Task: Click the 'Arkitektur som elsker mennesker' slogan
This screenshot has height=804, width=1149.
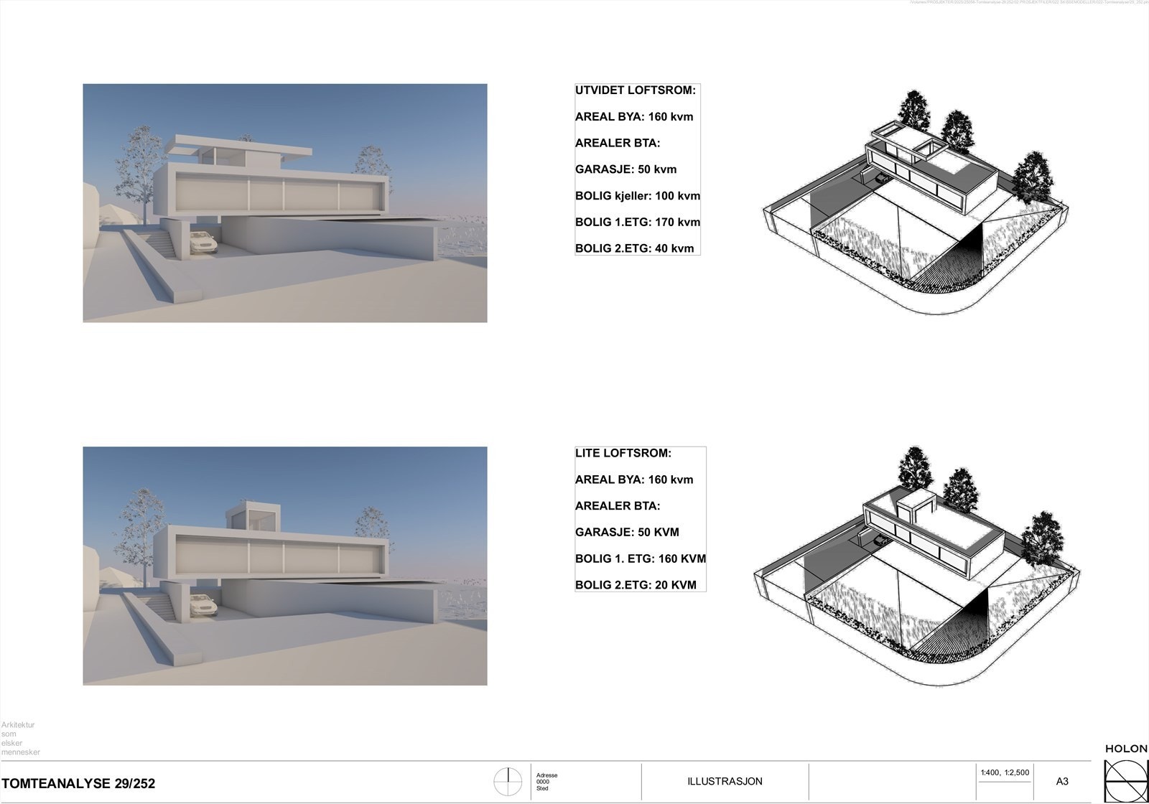Action: coord(20,739)
